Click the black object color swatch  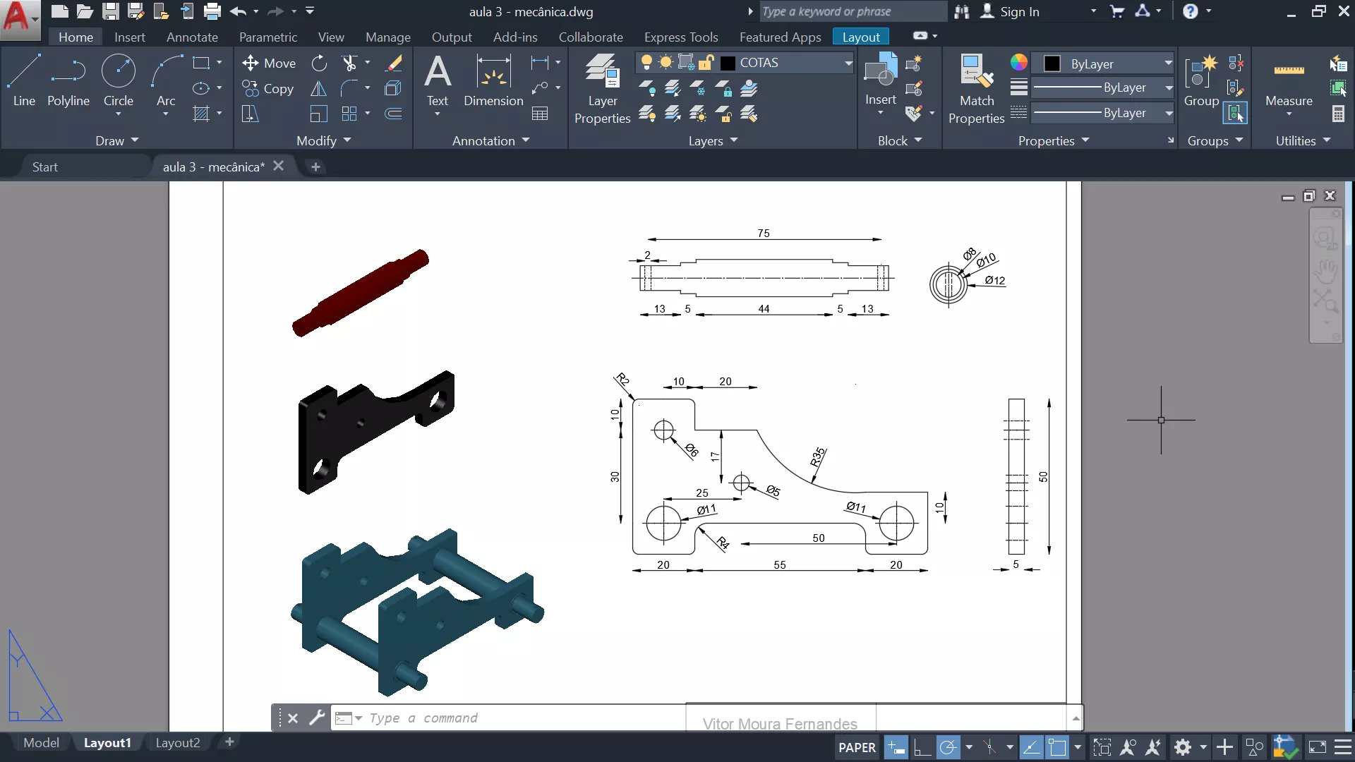coord(1052,64)
